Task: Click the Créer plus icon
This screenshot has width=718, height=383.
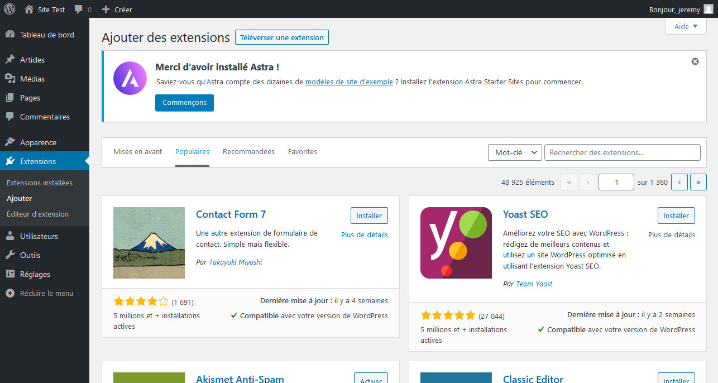Action: pos(106,9)
